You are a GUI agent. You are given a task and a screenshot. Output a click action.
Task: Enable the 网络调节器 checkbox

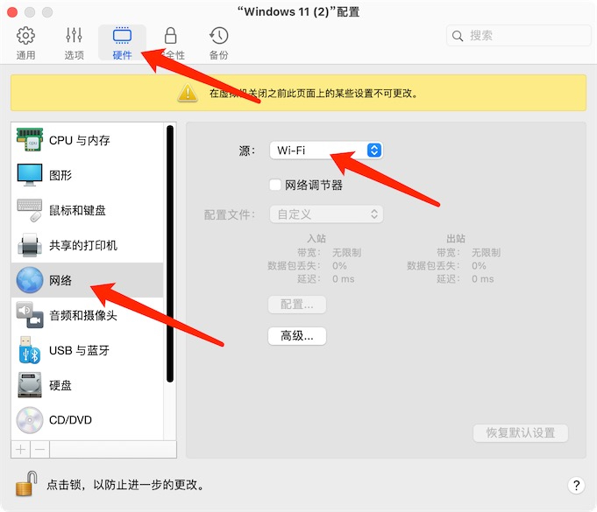click(x=275, y=185)
